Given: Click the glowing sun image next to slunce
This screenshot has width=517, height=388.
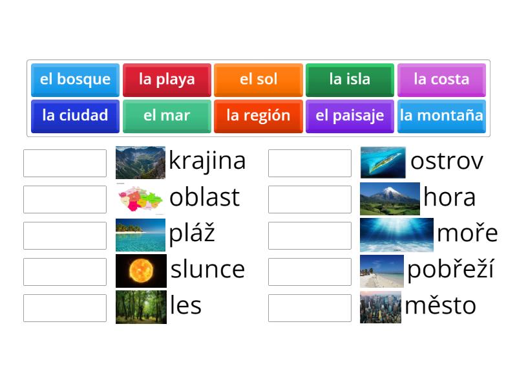Looking at the screenshot, I should point(141,271).
